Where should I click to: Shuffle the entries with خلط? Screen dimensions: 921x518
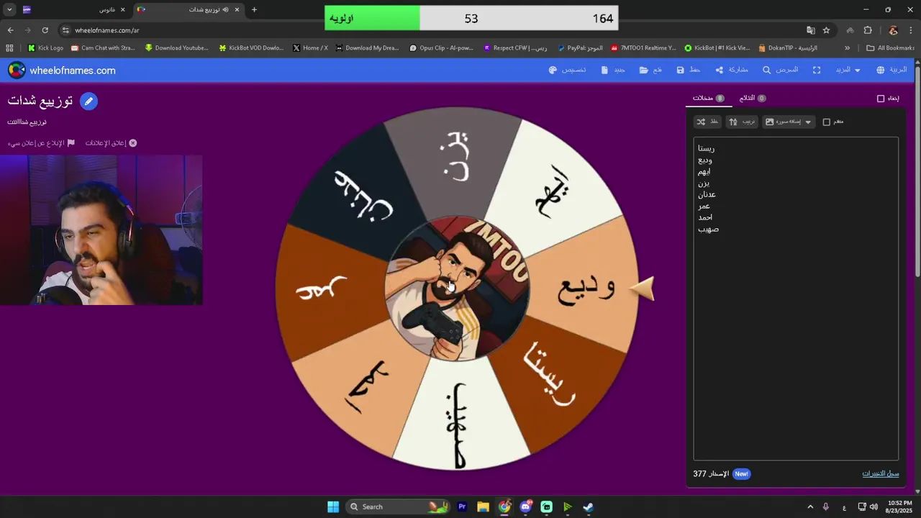(x=708, y=122)
